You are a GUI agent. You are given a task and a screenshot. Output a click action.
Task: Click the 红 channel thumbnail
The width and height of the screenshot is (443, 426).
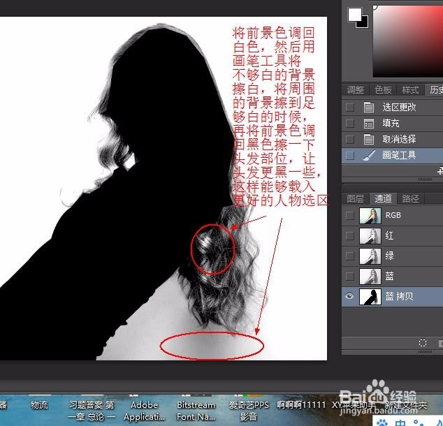tap(370, 236)
